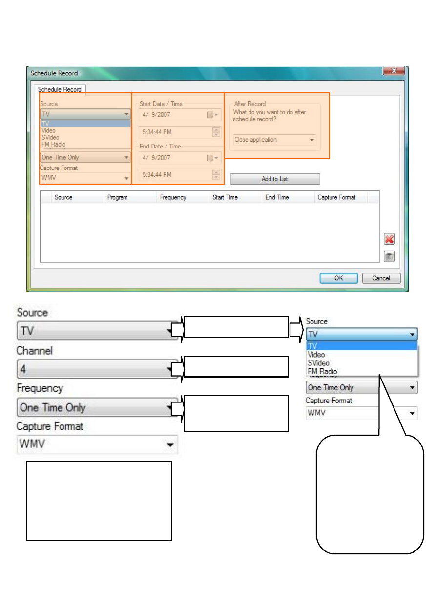Open the large enlarged WMV Capture Format dropdown
The width and height of the screenshot is (435, 614).
[x=98, y=445]
